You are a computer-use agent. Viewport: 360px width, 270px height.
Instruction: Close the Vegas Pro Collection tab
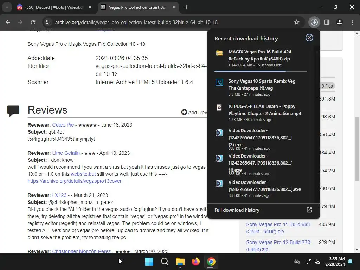coord(174,7)
